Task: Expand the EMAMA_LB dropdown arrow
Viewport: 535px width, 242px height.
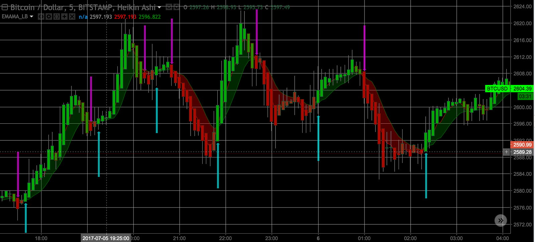Action: tap(31, 16)
